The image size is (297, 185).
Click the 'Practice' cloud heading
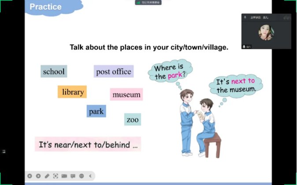coord(46,7)
